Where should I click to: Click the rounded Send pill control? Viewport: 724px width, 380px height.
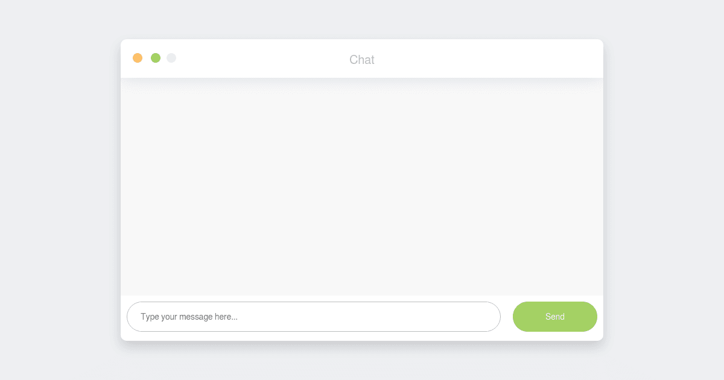pos(554,316)
